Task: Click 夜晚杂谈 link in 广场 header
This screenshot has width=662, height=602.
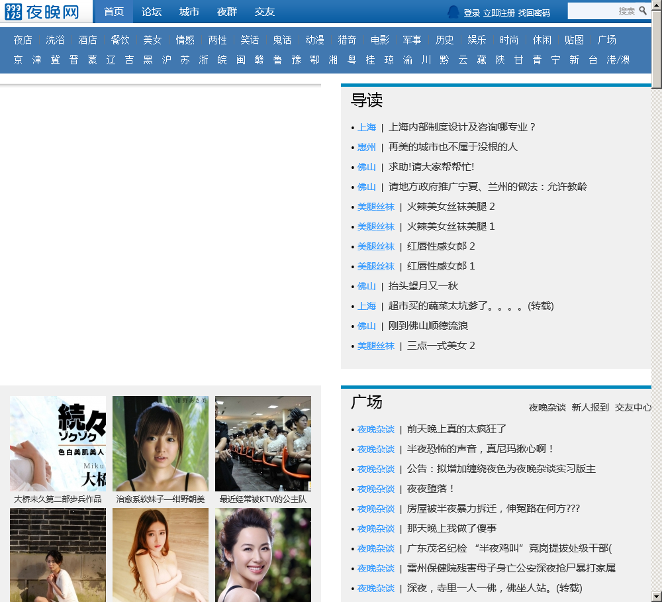Action: pos(547,407)
